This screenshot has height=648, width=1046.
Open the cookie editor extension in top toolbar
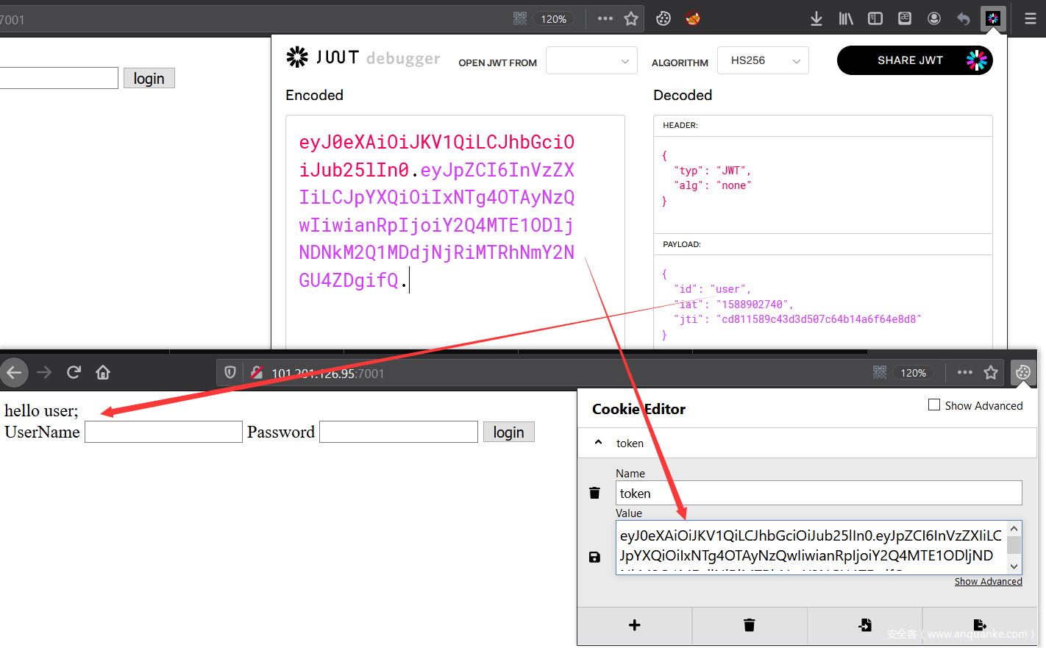click(x=663, y=19)
